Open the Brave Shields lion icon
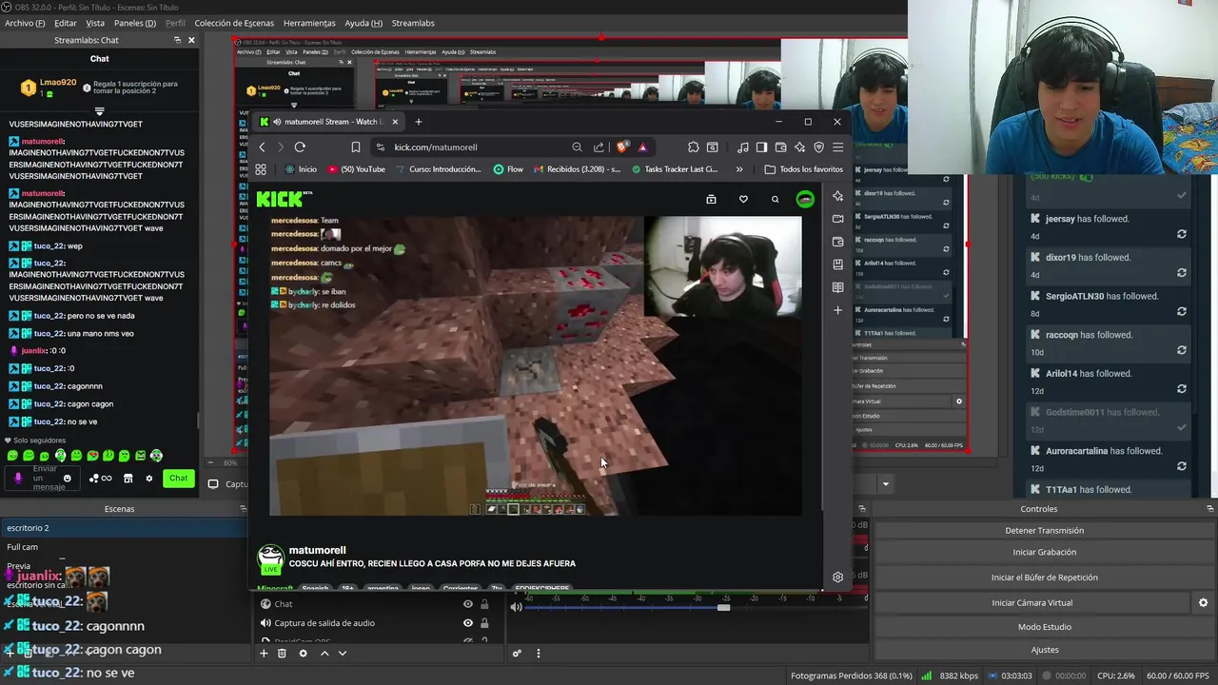Viewport: 1218px width, 685px height. pyautogui.click(x=622, y=147)
